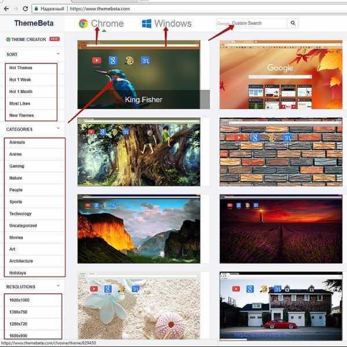Image resolution: width=347 pixels, height=347 pixels.
Task: Open the Anime category
Action: [x=16, y=154]
